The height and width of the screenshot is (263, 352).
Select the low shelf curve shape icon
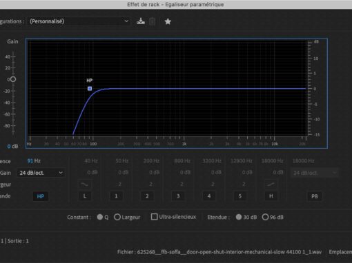tap(85, 185)
